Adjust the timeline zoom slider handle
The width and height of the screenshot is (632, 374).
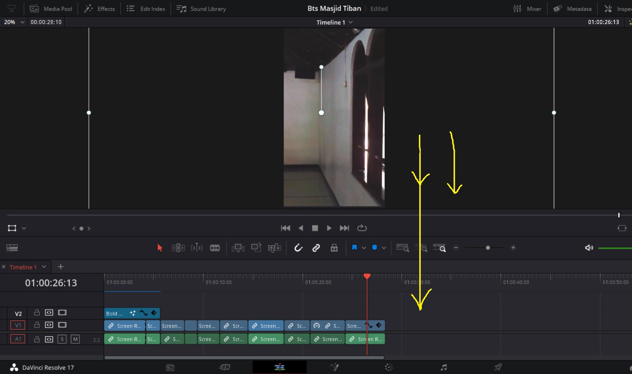click(488, 248)
